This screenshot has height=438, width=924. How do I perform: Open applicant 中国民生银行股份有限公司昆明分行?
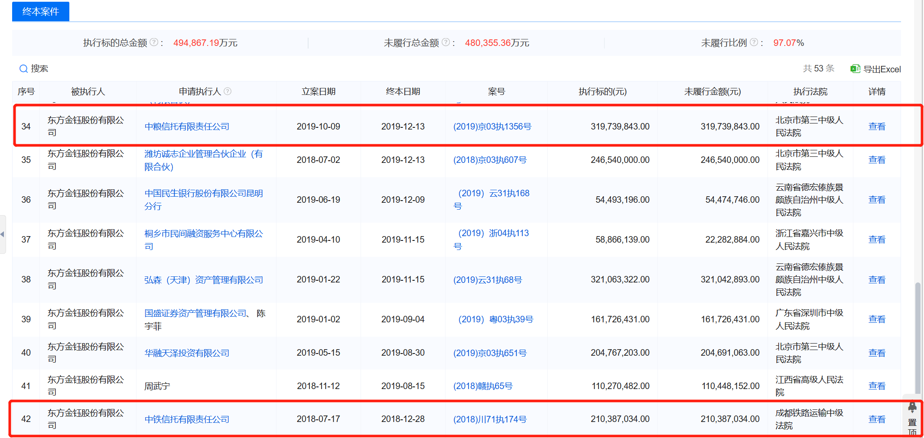pyautogui.click(x=204, y=200)
